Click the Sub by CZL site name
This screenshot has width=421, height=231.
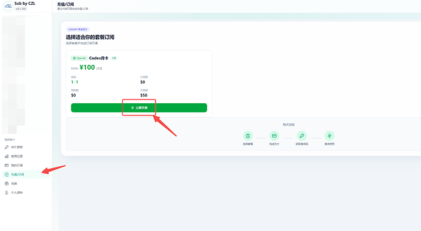tap(24, 4)
